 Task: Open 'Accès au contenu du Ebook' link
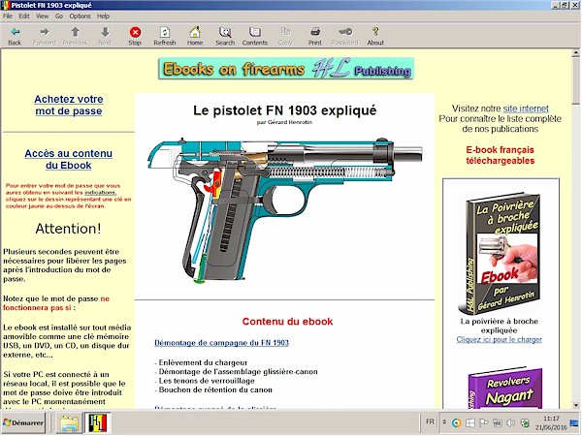click(69, 160)
